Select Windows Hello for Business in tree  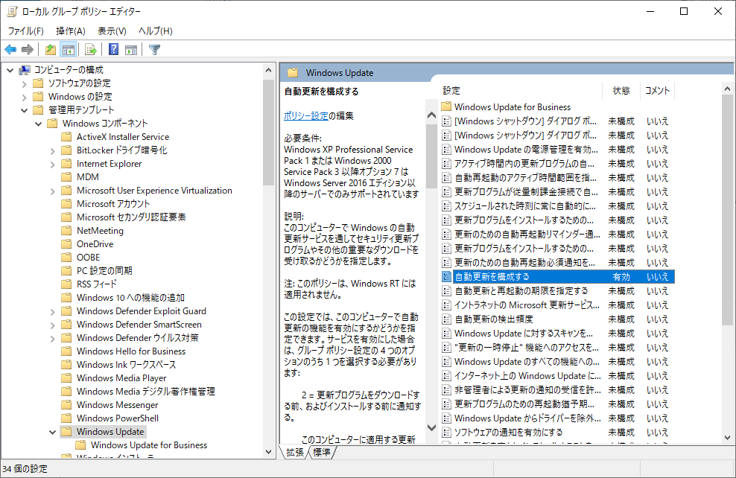coord(131,351)
